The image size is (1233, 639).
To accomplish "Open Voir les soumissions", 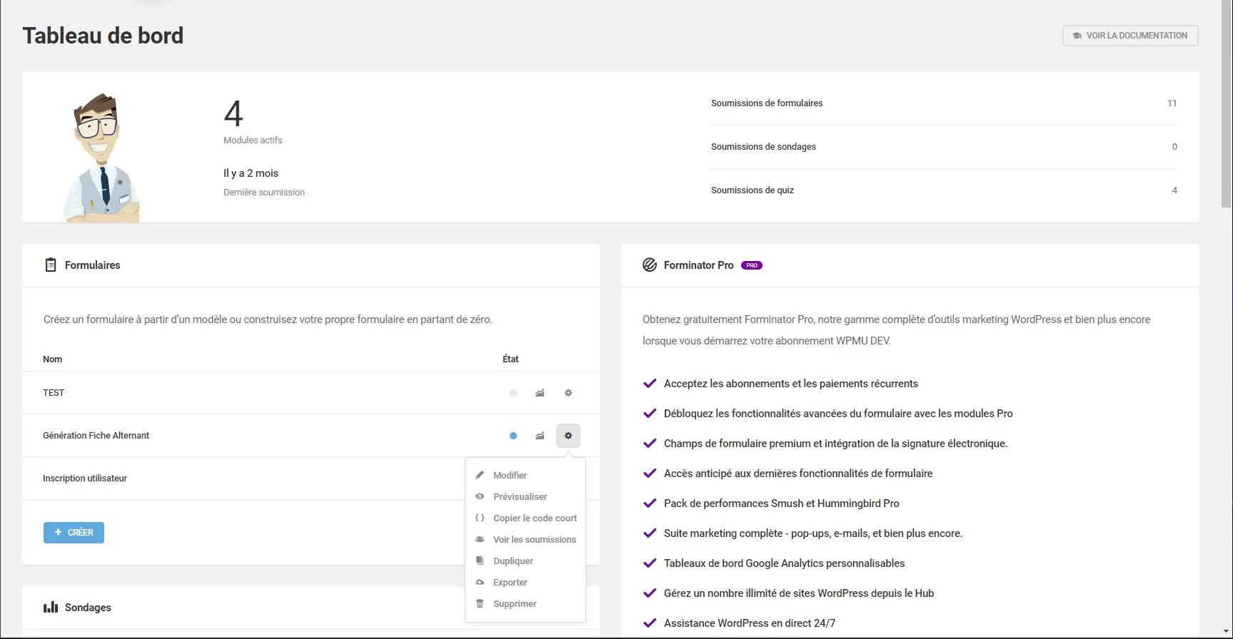I will pos(525,540).
